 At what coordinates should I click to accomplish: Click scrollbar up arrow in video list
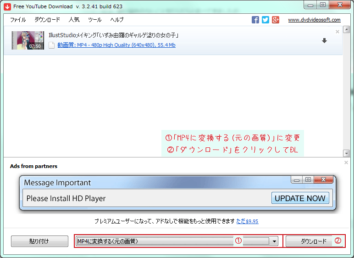[x=346, y=30]
